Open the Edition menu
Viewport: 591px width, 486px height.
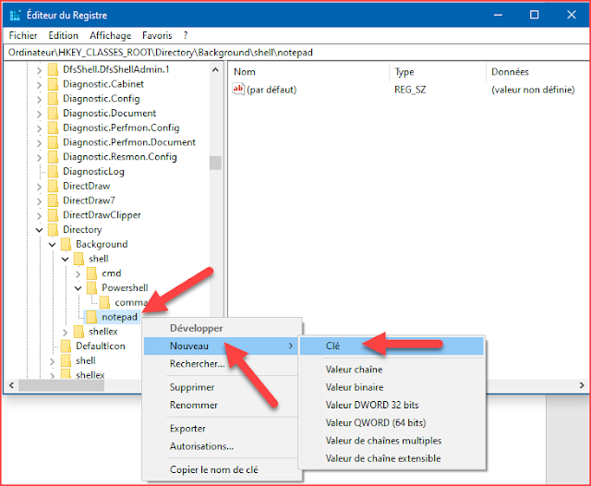64,35
